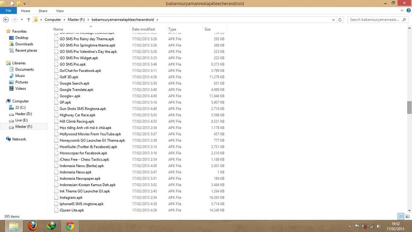Click the Properties icon in Quick Access Toolbar
412x232 pixels.
tap(12, 4)
